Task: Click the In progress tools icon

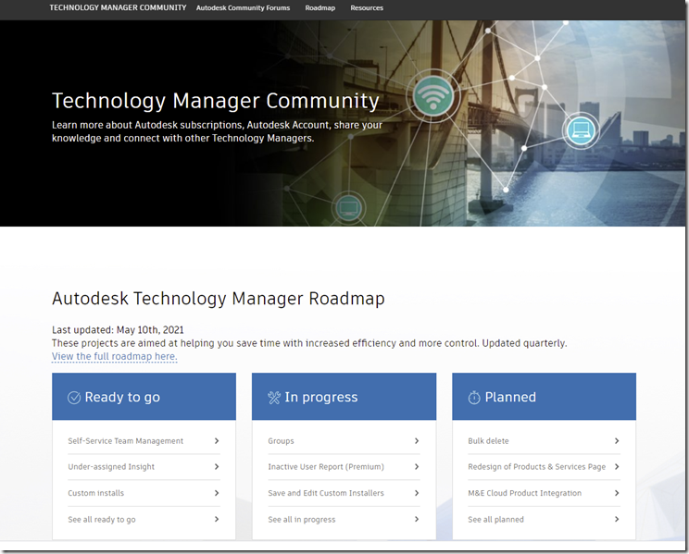Action: [274, 398]
